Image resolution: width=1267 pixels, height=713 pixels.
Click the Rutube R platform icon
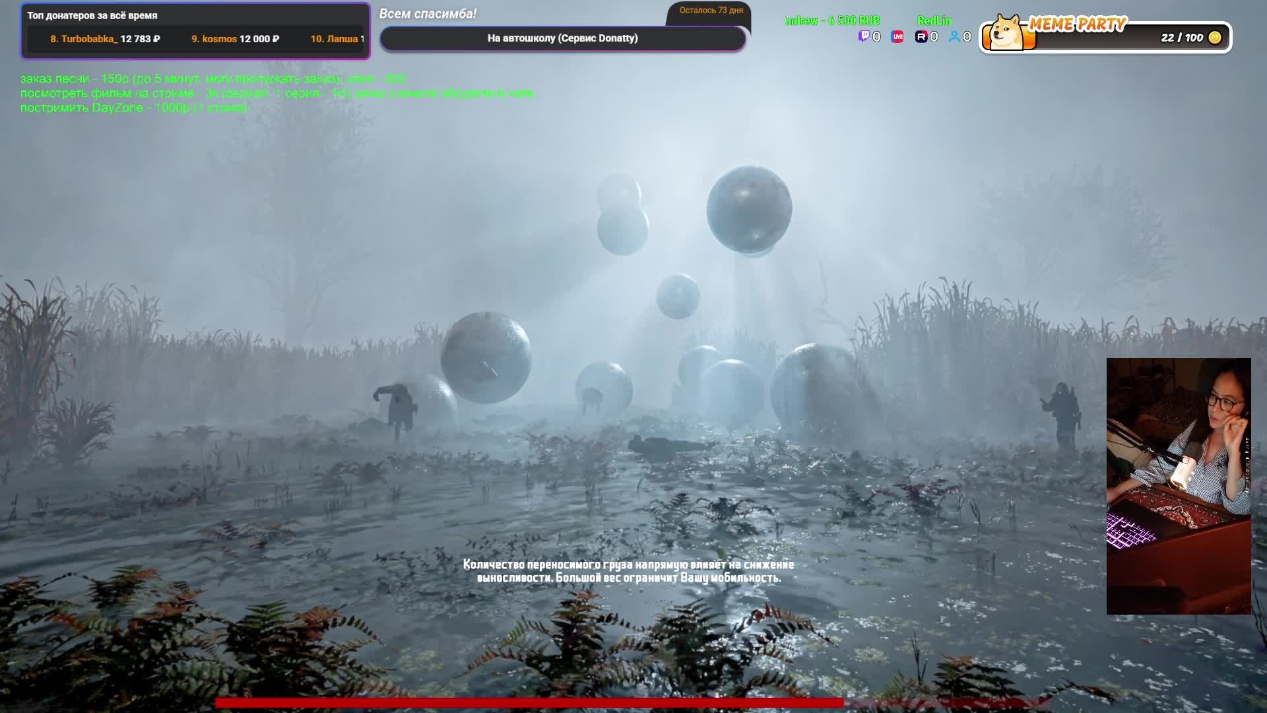pyautogui.click(x=921, y=37)
